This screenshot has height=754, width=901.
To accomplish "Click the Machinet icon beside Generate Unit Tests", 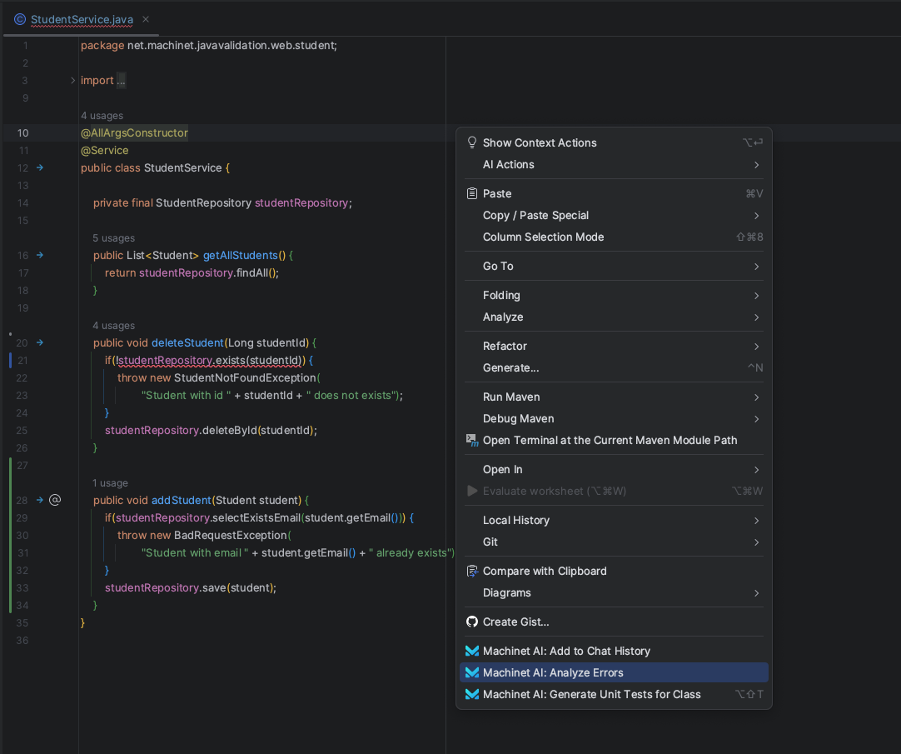I will point(472,694).
